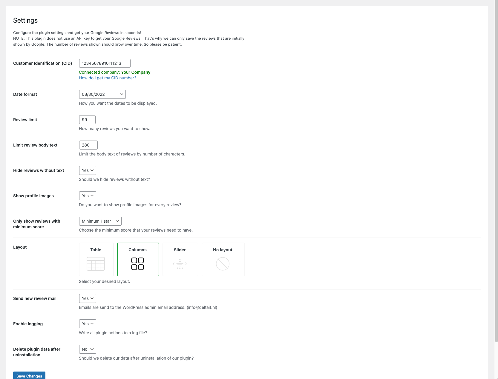Select the Slider layout label
498x379 pixels.
(180, 250)
